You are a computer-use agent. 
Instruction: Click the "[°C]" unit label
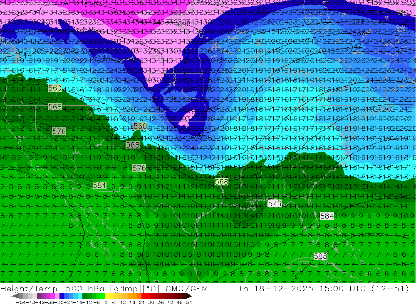[151, 288]
